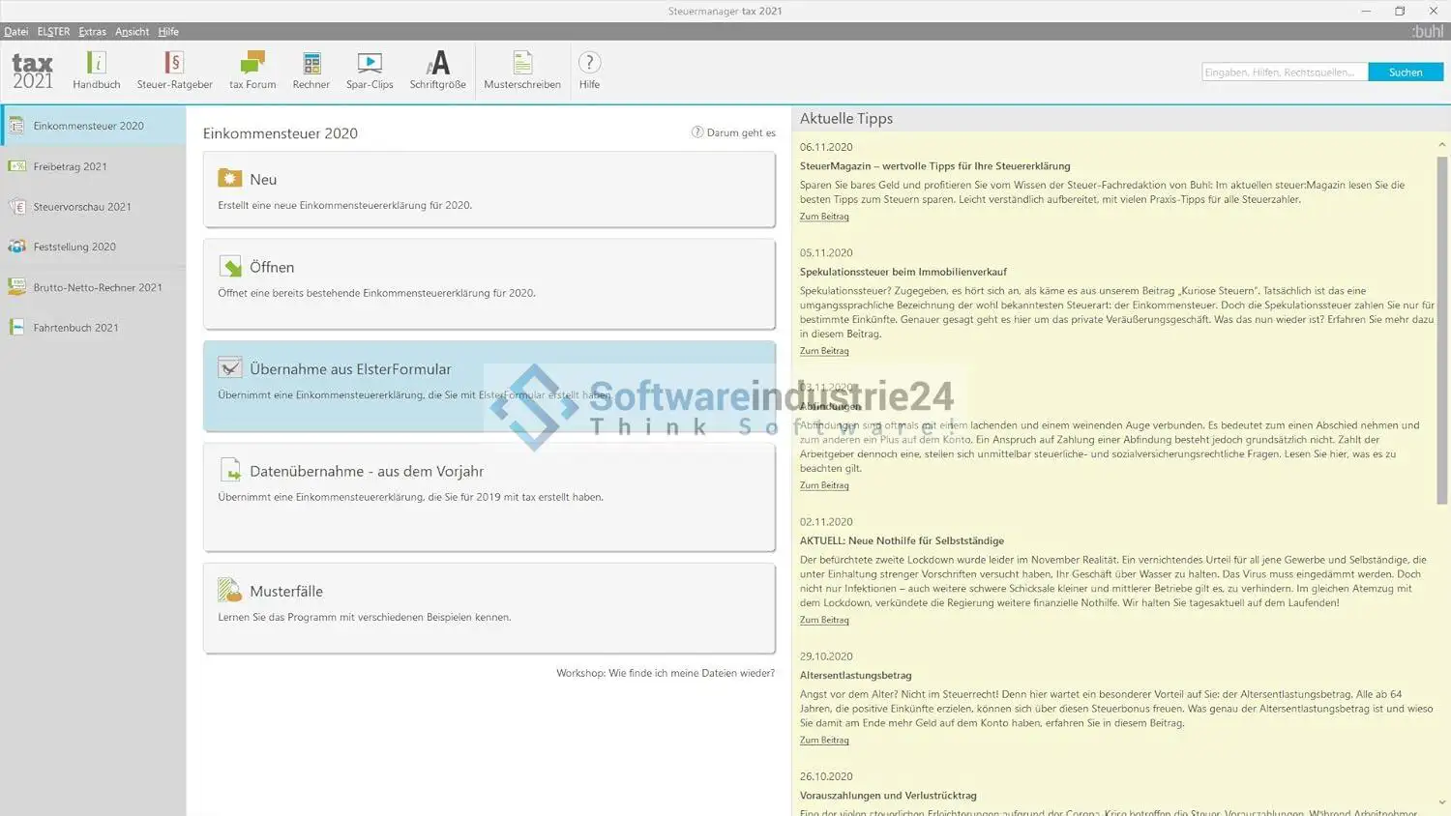Select Freibetrag 2021 in sidebar
Image resolution: width=1451 pixels, height=816 pixels.
70,166
